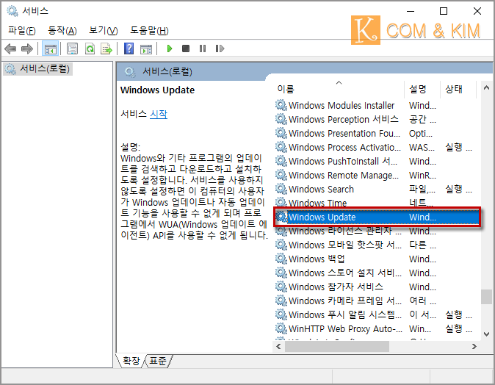Click gear icon beside Windows 참가자 서비스
The image size is (495, 385).
click(x=281, y=287)
